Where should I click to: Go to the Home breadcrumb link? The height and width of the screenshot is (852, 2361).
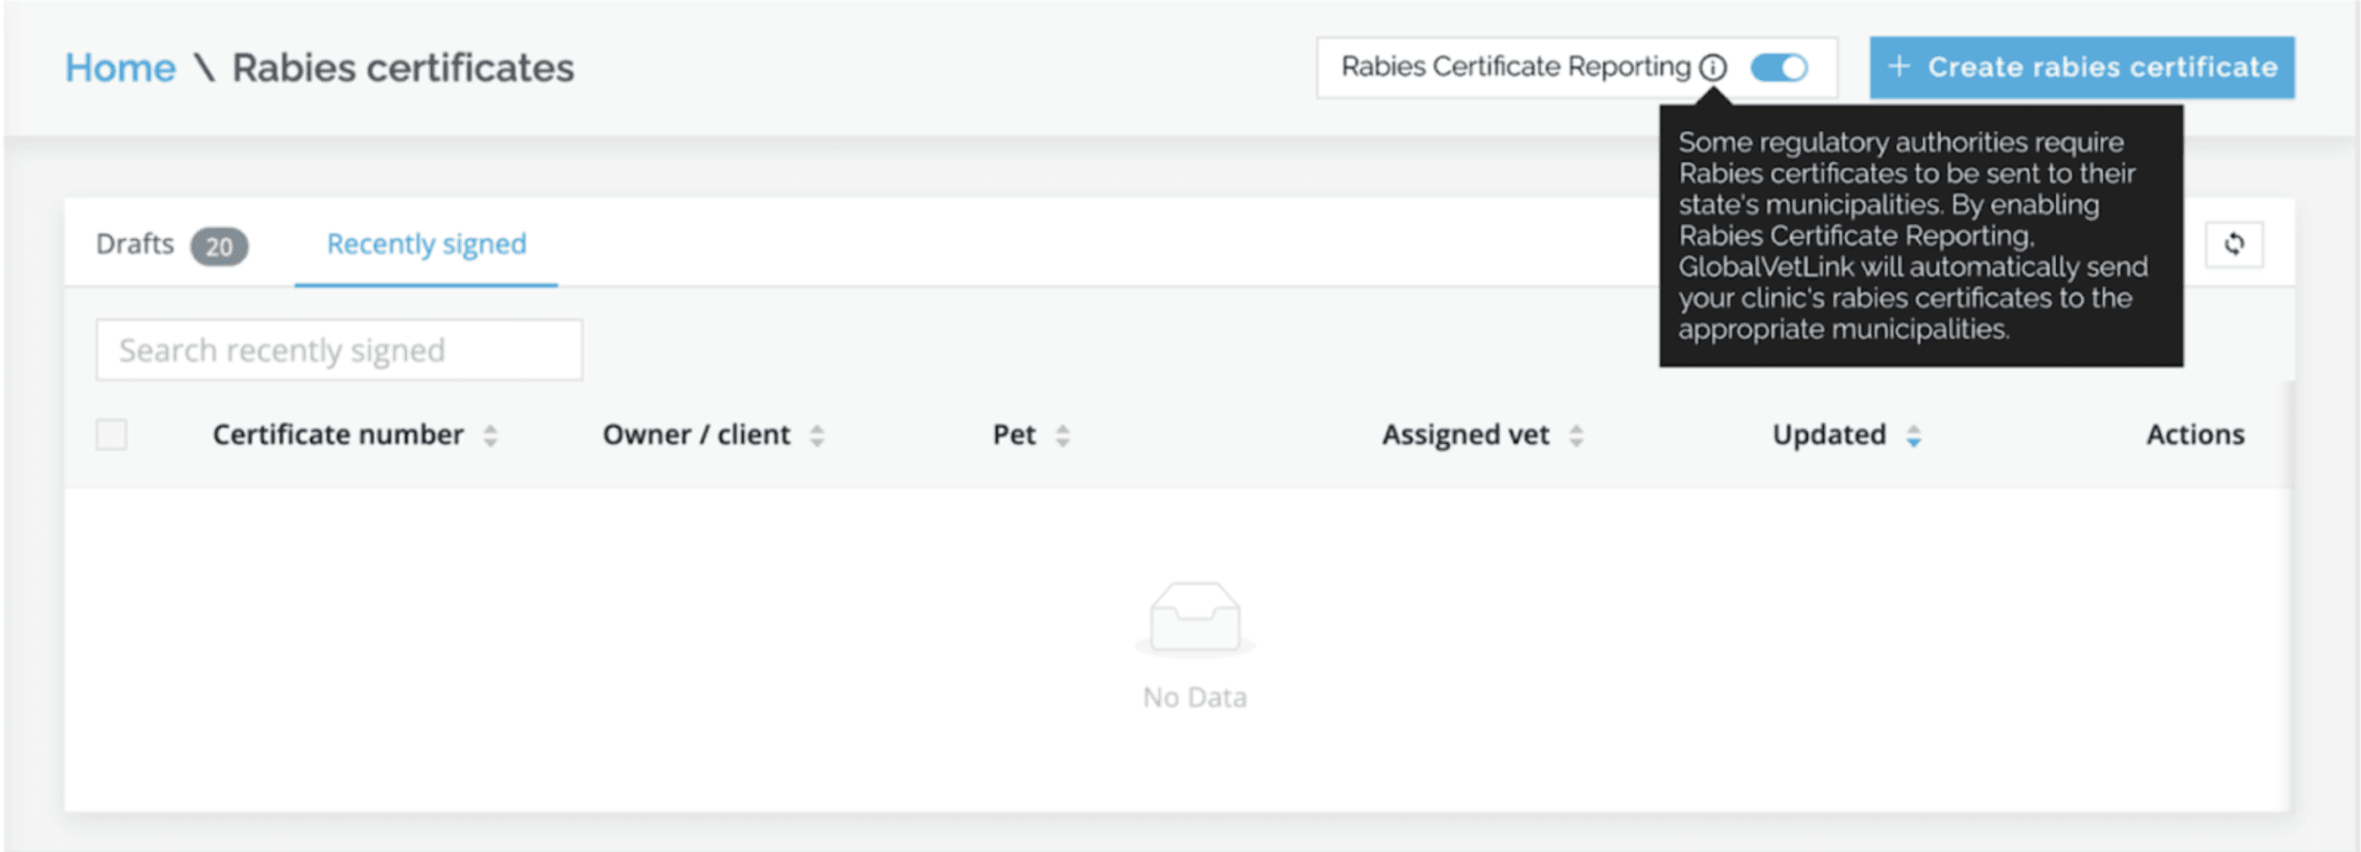(x=120, y=69)
